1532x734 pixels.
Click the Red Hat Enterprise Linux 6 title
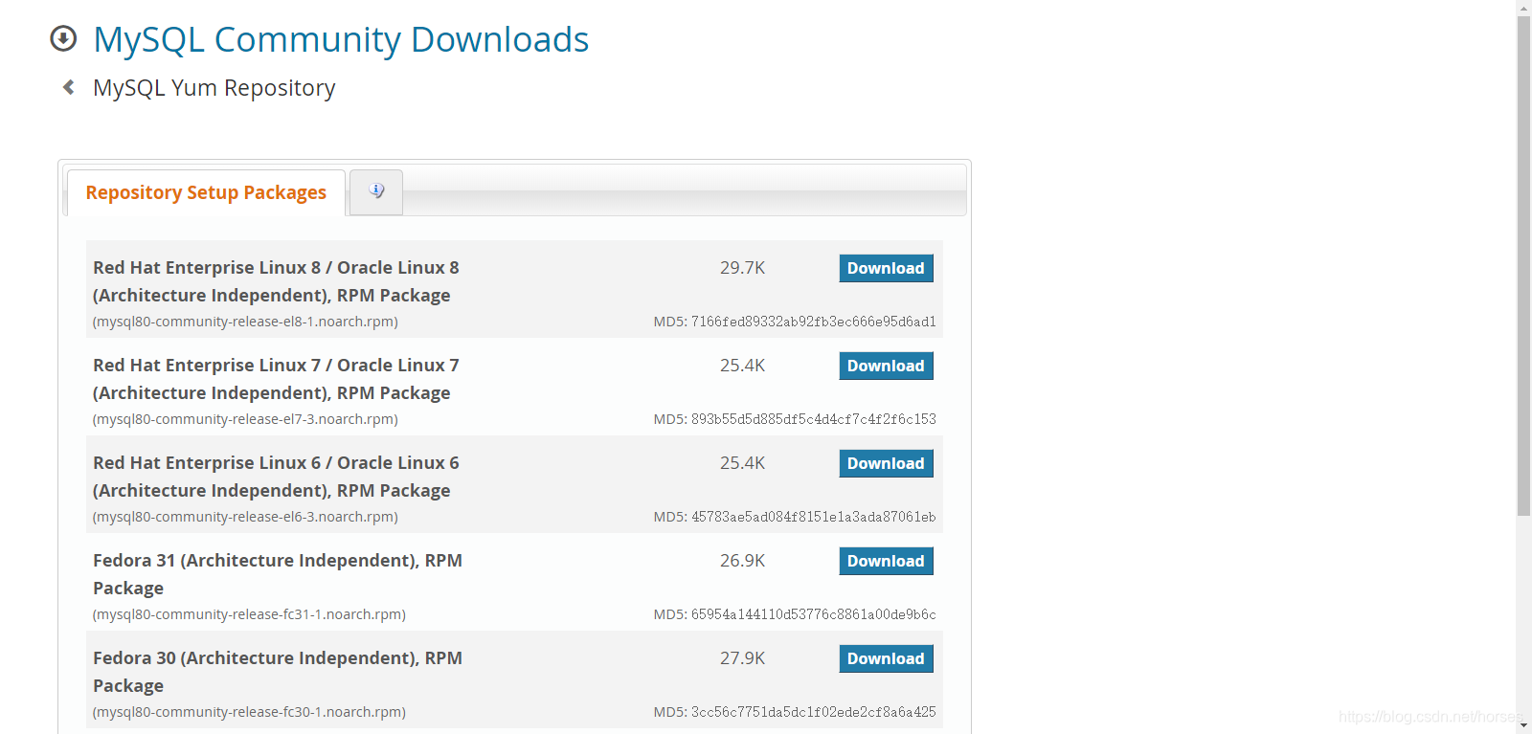click(276, 477)
